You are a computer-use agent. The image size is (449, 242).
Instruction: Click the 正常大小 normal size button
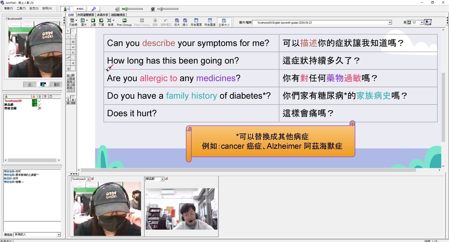coord(224,22)
